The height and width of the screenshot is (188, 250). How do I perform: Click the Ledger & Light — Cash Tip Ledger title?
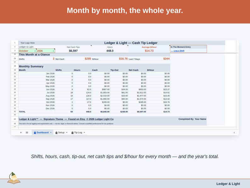[x=131, y=43]
